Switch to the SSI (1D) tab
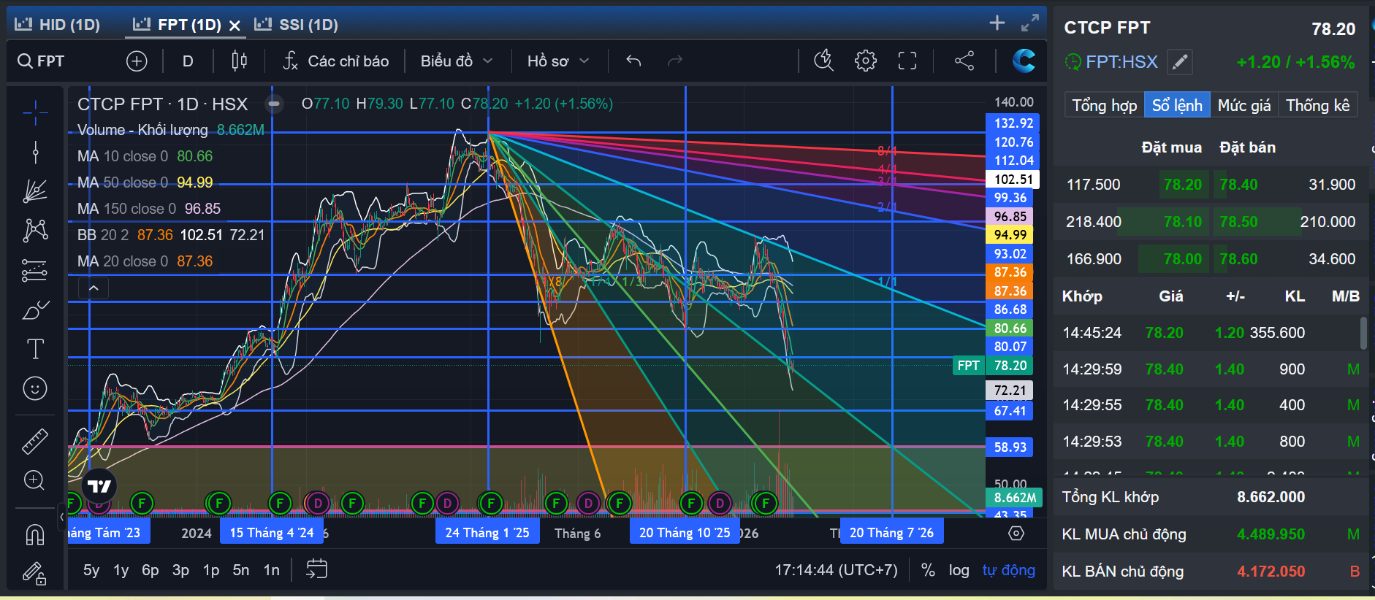 click(297, 25)
